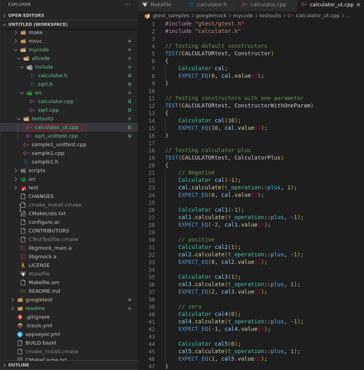This screenshot has width=364, height=370.
Task: Click the .gitignore git icon
Action: [20, 317]
